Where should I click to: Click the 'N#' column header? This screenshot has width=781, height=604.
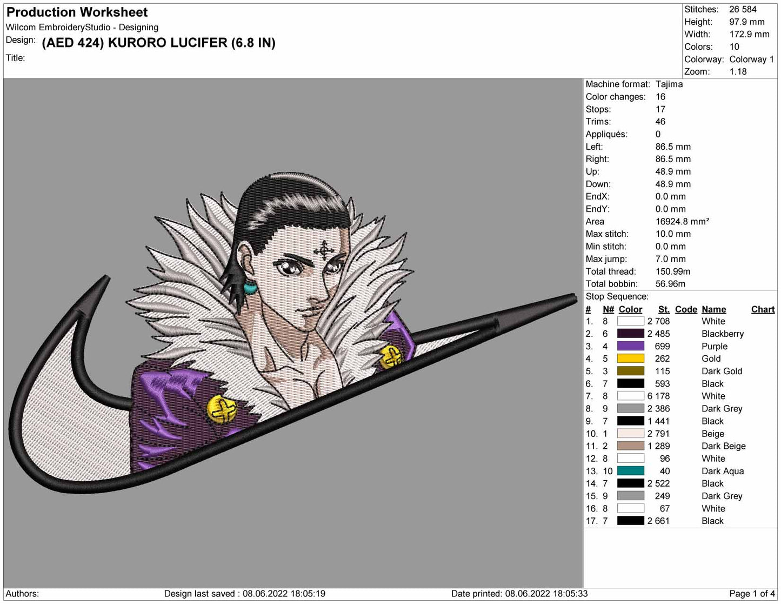pyautogui.click(x=609, y=309)
